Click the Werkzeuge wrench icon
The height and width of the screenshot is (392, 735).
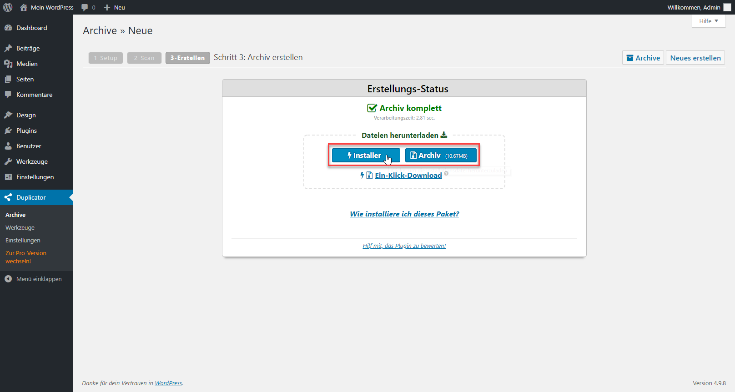[8, 161]
